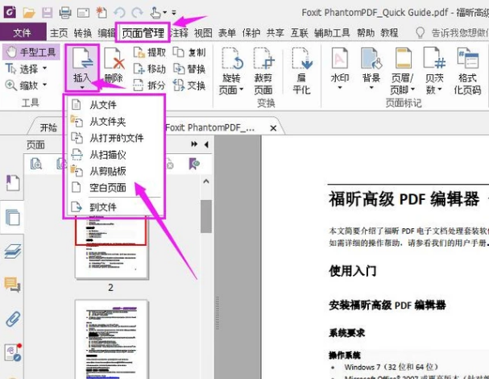Click the thumbnail panel scrollbar handle
Screen dimensions: 489x379
(206, 216)
